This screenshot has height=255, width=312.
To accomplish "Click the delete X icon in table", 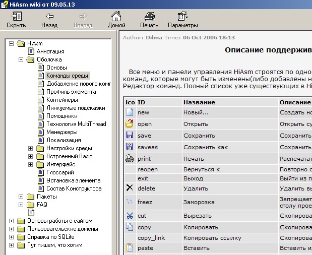I will [130, 188].
